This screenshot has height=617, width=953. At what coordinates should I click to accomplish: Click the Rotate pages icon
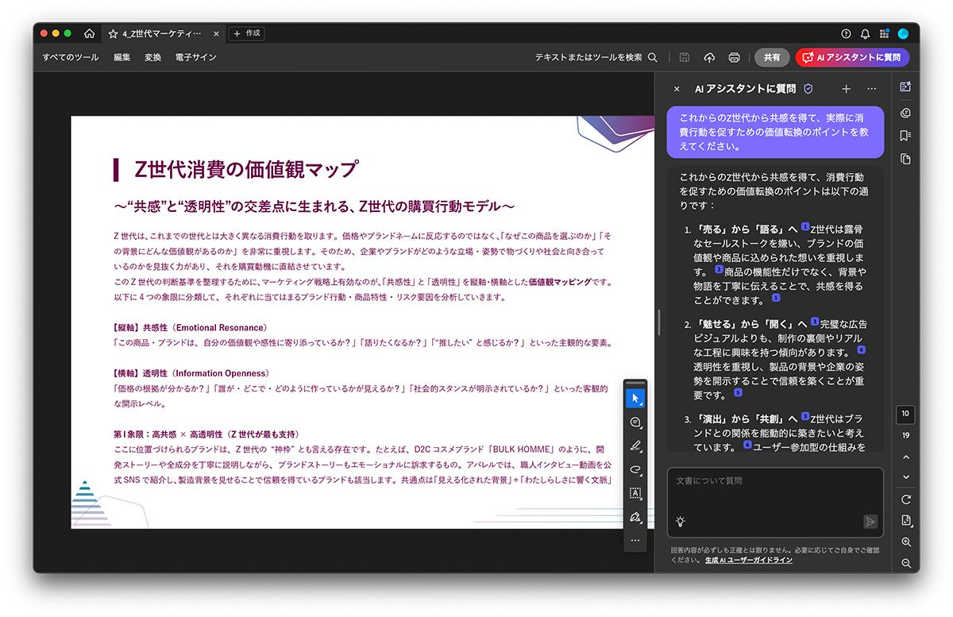[x=905, y=499]
